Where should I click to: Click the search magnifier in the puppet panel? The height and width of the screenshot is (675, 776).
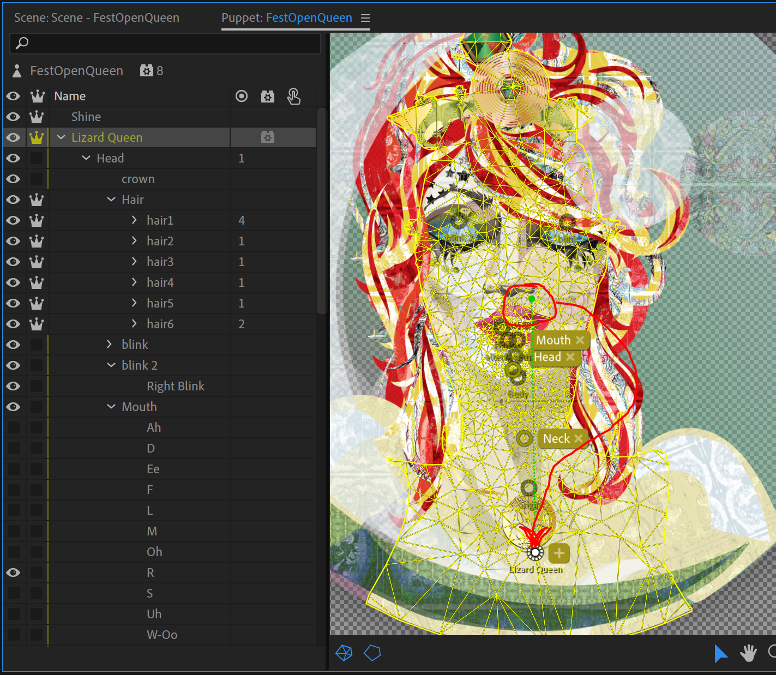pos(22,43)
